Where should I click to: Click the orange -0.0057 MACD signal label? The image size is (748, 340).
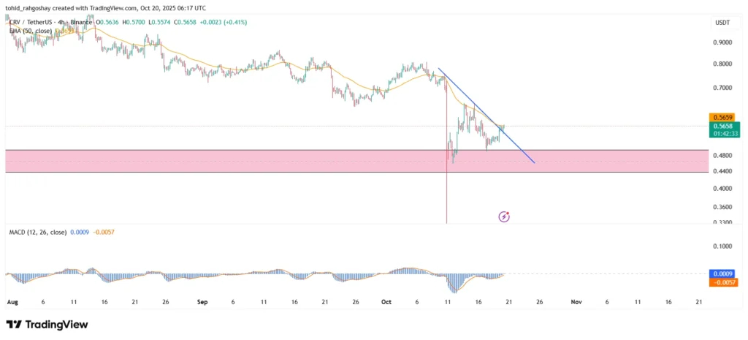click(x=724, y=283)
